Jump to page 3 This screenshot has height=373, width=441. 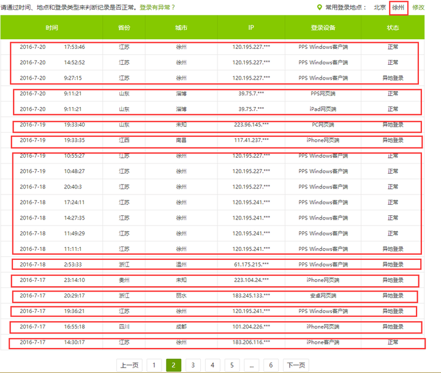pos(193,365)
